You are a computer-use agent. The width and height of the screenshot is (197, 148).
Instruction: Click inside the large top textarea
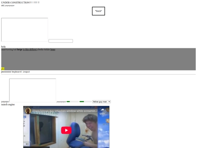(24, 30)
